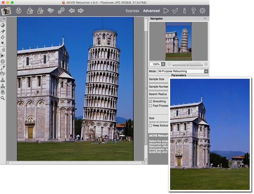Select the Chameleon Brush tool
This screenshot has height=194, width=254.
click(3, 74)
